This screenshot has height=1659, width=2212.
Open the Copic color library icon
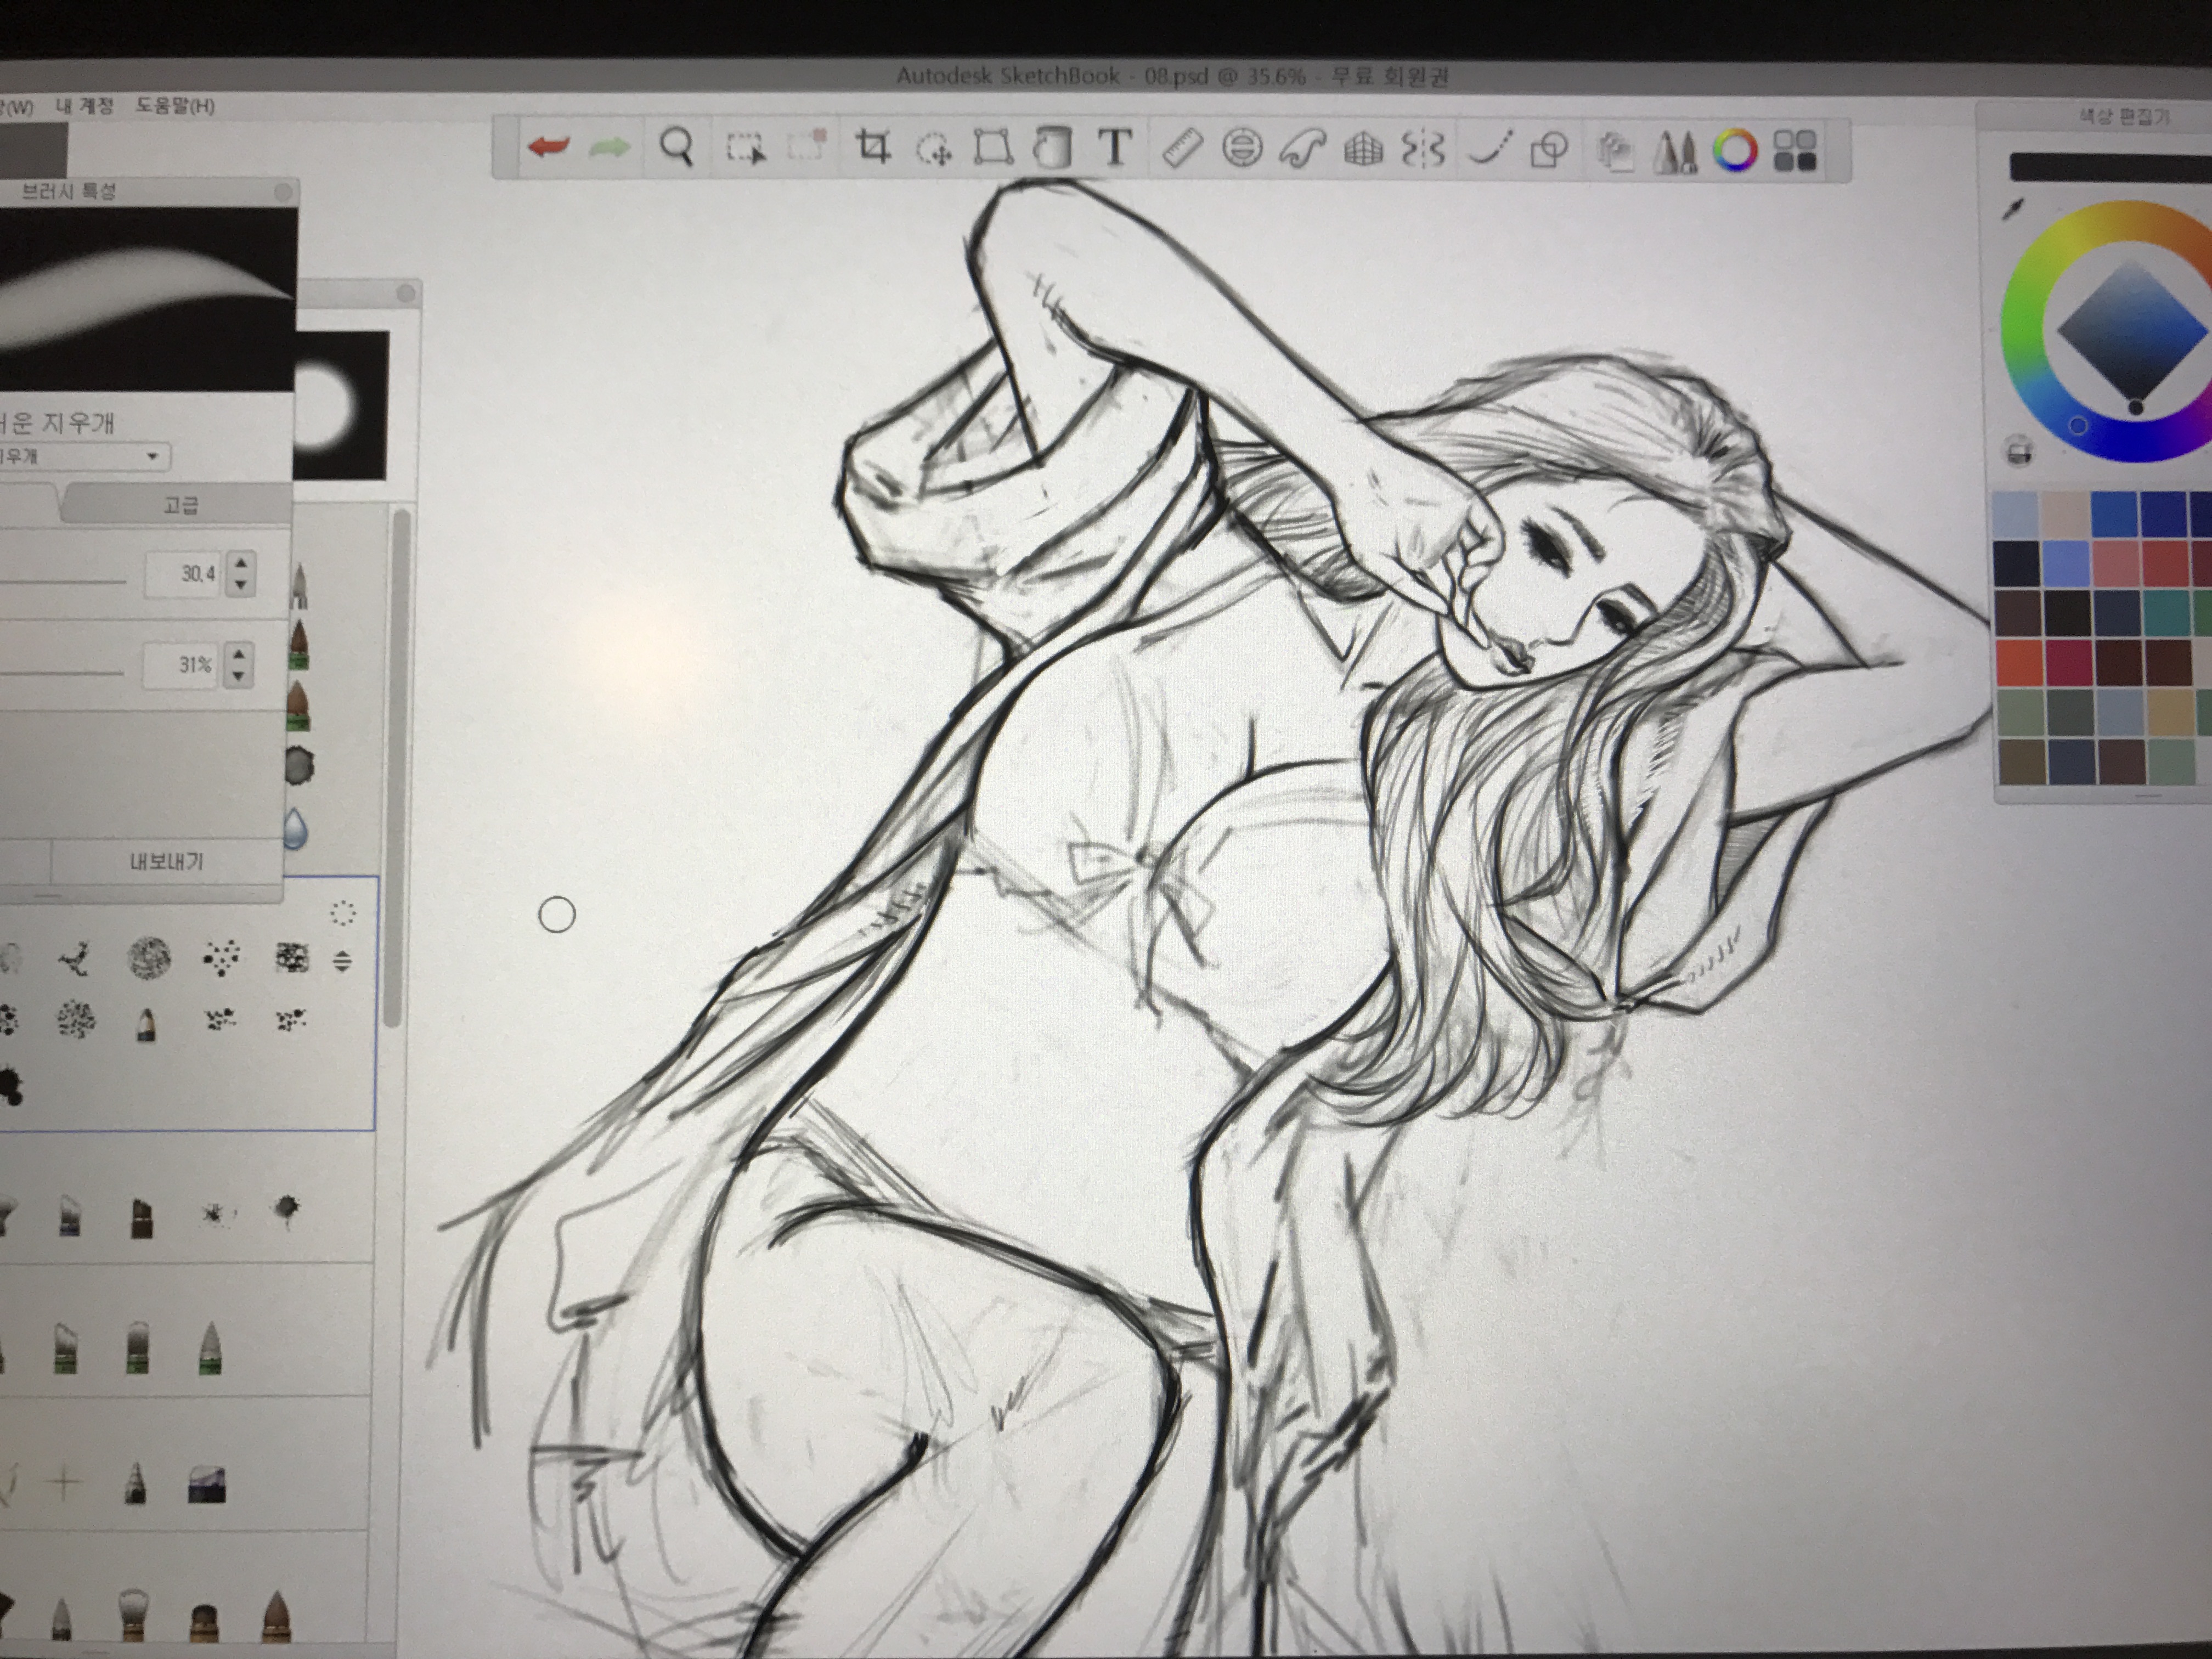pyautogui.click(x=1794, y=152)
